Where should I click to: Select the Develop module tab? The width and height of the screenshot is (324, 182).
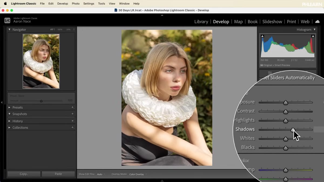tap(221, 22)
